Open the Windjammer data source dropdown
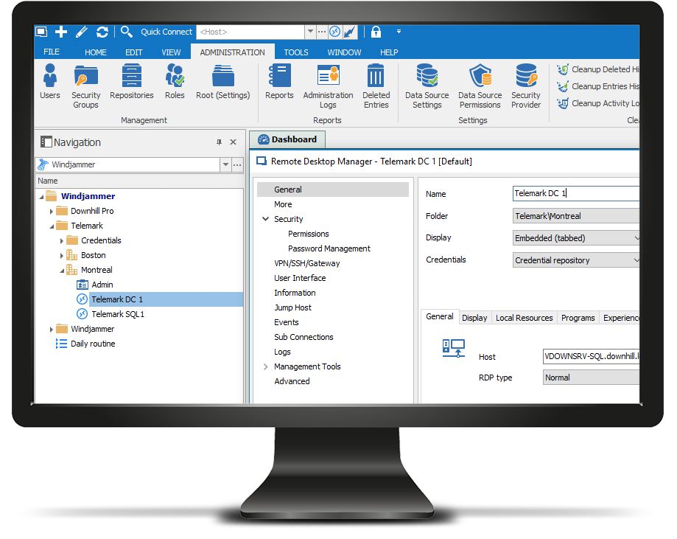677x539 pixels. pos(225,164)
